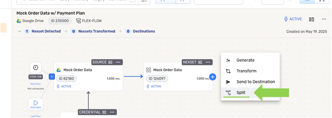Click the ID 82180 badge on the source node
Viewport: 332px width, 118px height.
coord(66,78)
